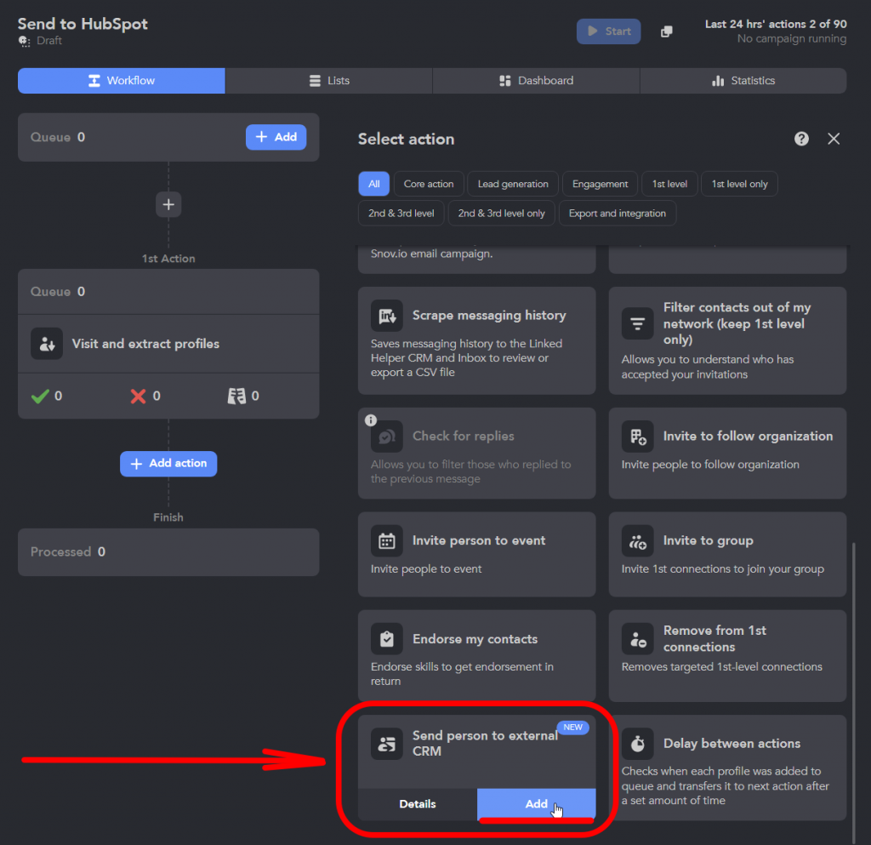Click Remove from 1st connections icon
Image resolution: width=871 pixels, height=845 pixels.
(637, 639)
